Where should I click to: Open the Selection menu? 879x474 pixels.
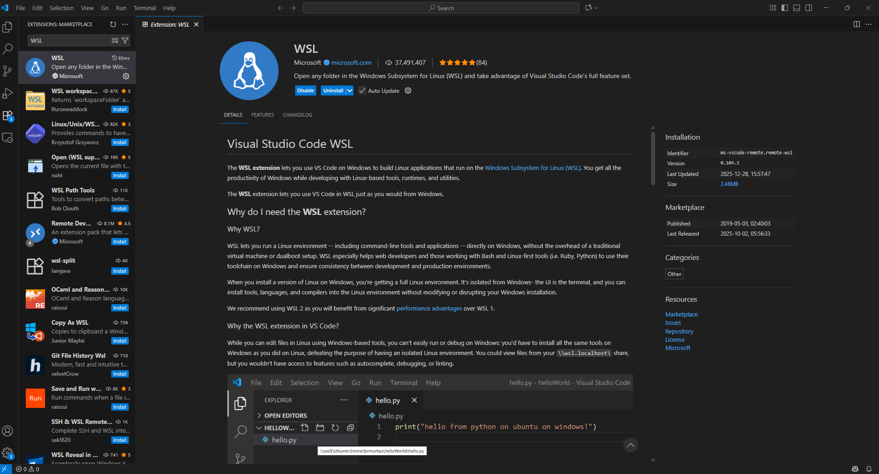pos(62,8)
